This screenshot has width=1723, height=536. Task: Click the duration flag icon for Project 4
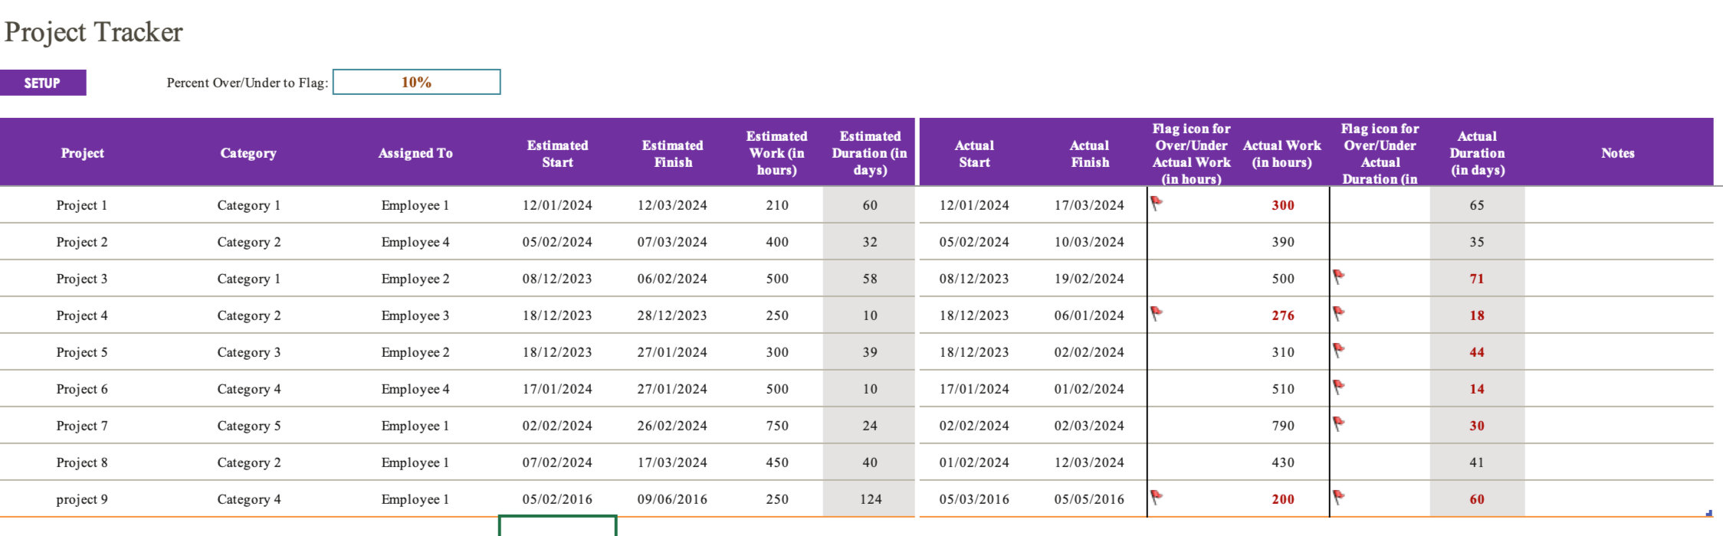(1338, 313)
